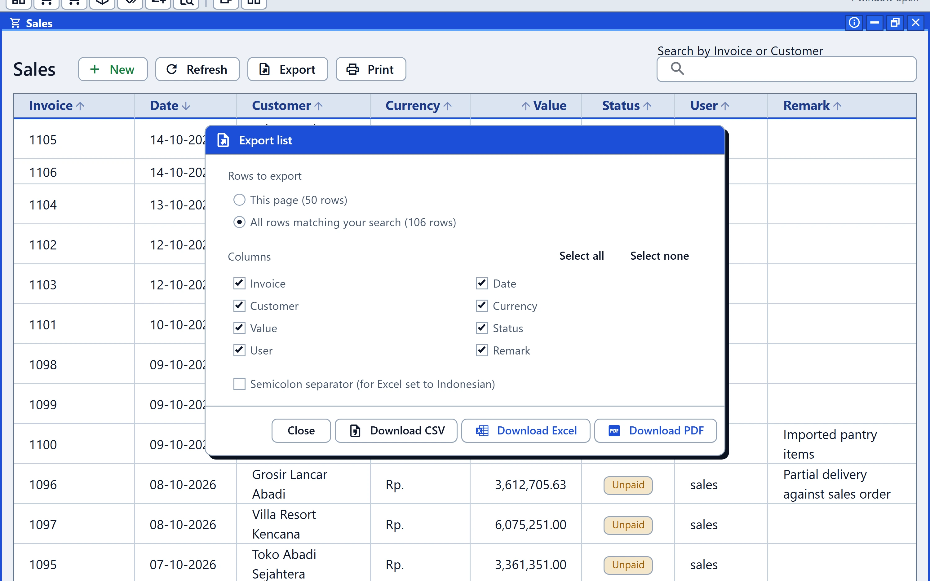Sort by the Currency column arrow
This screenshot has width=930, height=581.
click(447, 106)
